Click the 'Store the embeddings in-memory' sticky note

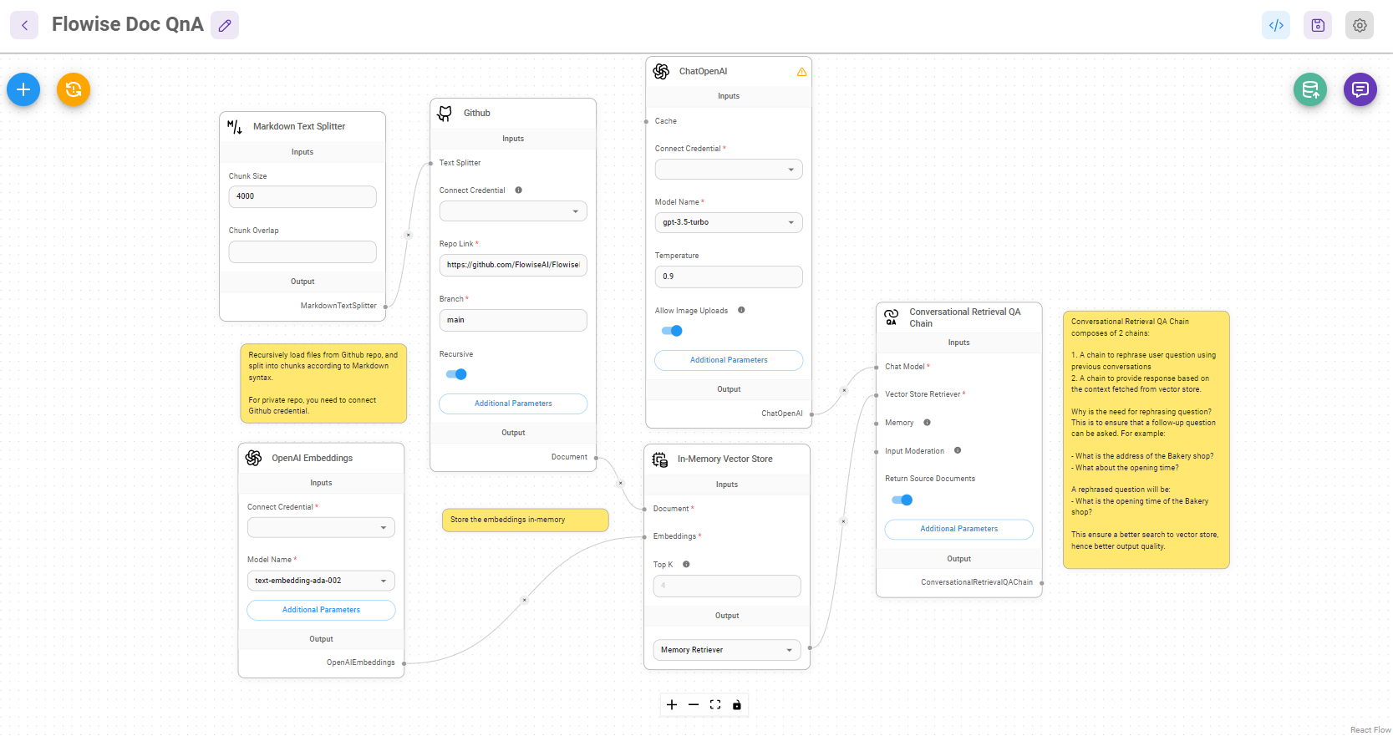coord(525,520)
